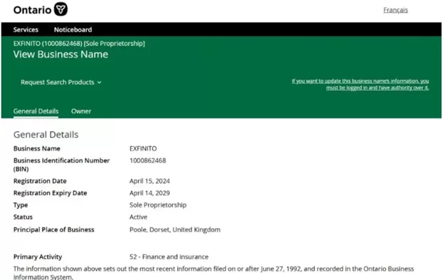
Task: Click Type value Sole Proprietorship
Action: click(158, 205)
